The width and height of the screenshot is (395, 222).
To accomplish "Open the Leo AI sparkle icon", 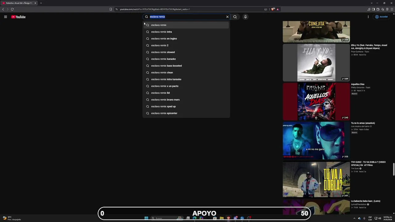I will point(383,9).
